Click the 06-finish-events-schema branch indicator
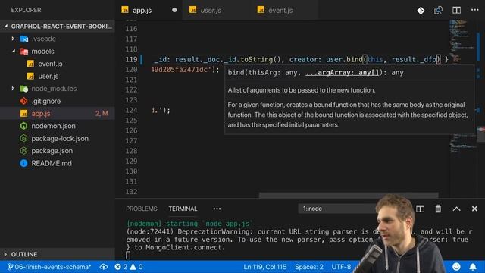485x273 pixels. click(x=49, y=267)
